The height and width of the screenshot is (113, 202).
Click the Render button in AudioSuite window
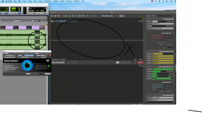[x=47, y=74]
